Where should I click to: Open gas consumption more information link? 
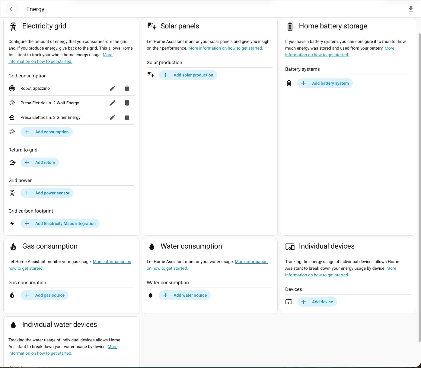pos(112,262)
